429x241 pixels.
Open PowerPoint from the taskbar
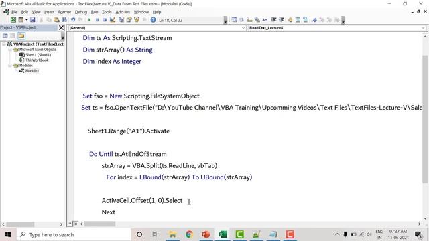(x=206, y=234)
